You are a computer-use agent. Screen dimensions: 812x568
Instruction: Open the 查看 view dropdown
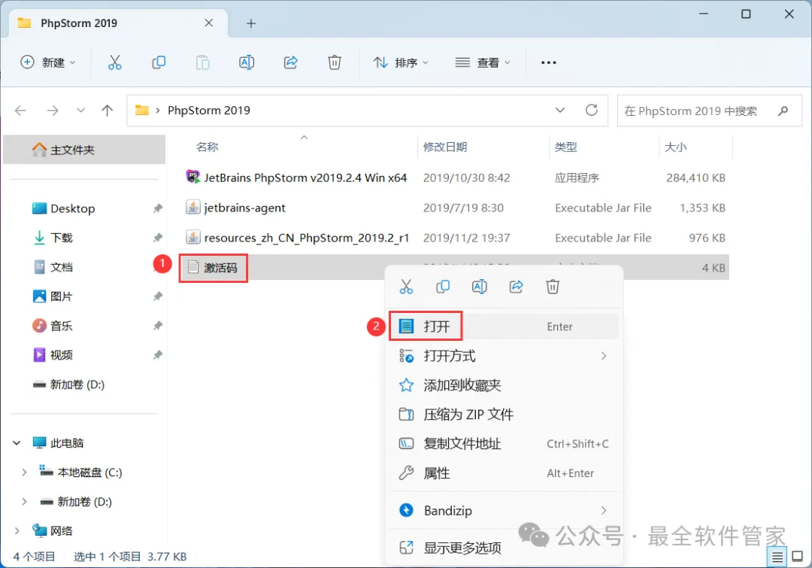click(x=483, y=62)
